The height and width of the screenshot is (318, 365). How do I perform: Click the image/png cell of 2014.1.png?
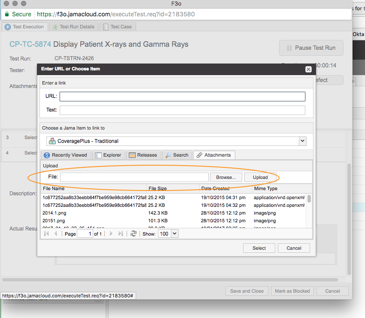click(x=265, y=213)
